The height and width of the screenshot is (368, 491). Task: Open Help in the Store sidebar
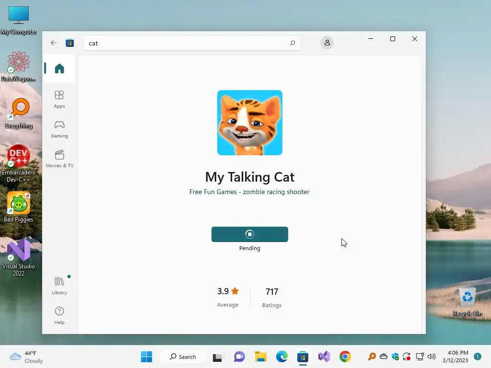tap(59, 315)
